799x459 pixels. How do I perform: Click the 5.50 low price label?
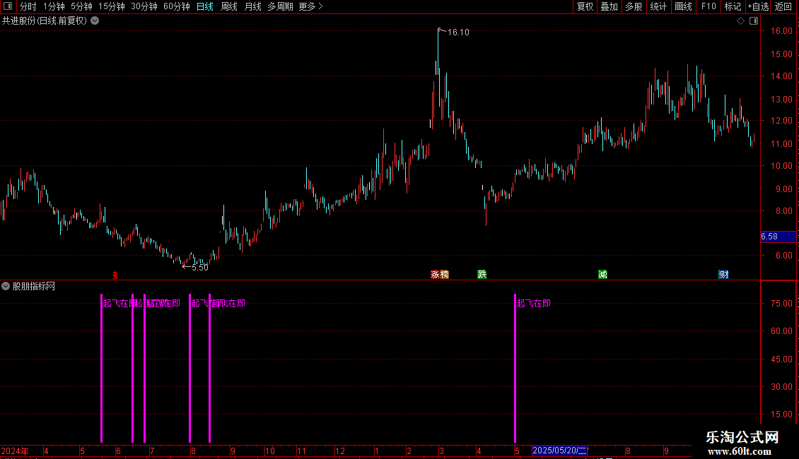199,267
